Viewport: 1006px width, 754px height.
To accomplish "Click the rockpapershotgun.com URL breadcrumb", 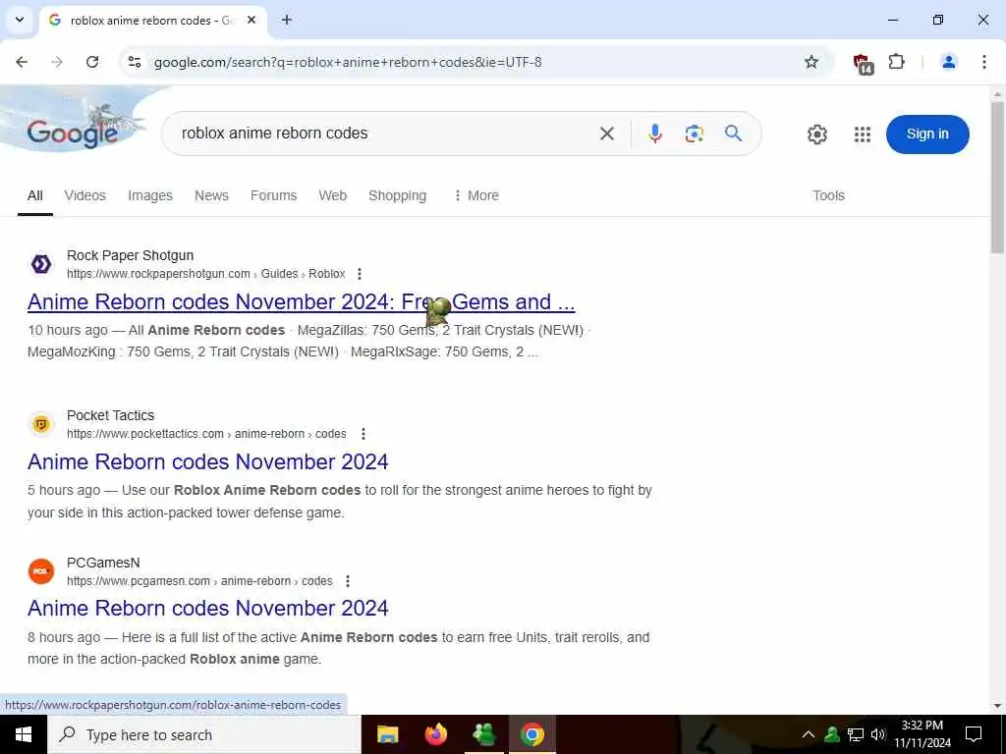I will [206, 274].
